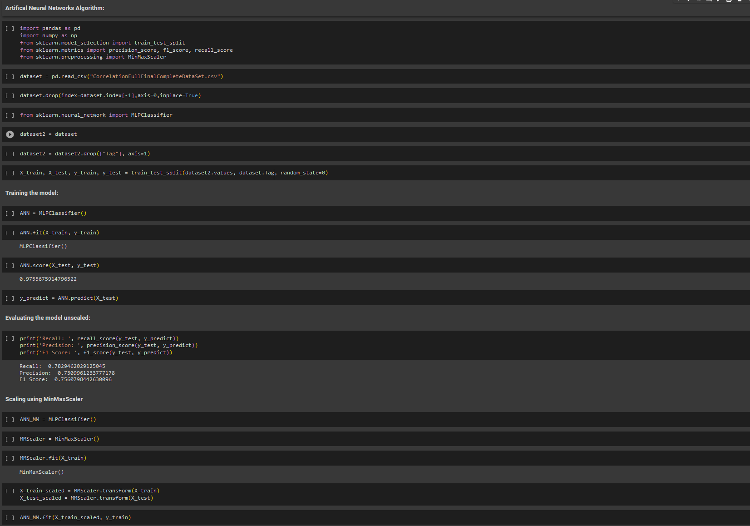Edit the y_predict = ANN.predict(X_test) code
This screenshot has width=750, height=526.
[69, 298]
